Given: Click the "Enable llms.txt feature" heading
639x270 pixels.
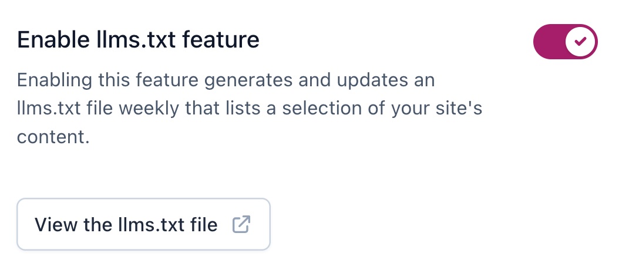Looking at the screenshot, I should click(138, 40).
